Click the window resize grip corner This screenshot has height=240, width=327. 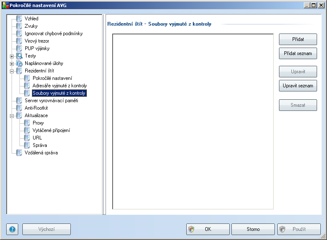pyautogui.click(x=323, y=236)
